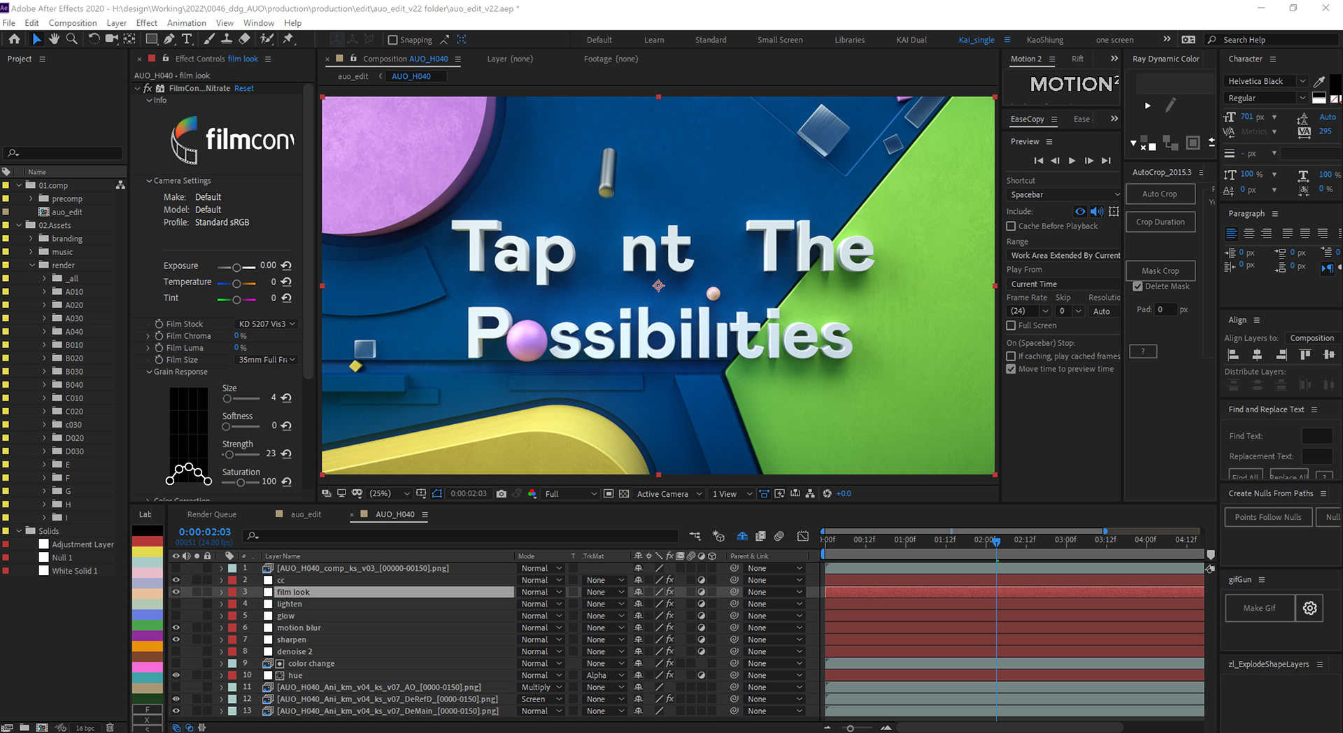Open the Film Size dropdown

pyautogui.click(x=266, y=359)
